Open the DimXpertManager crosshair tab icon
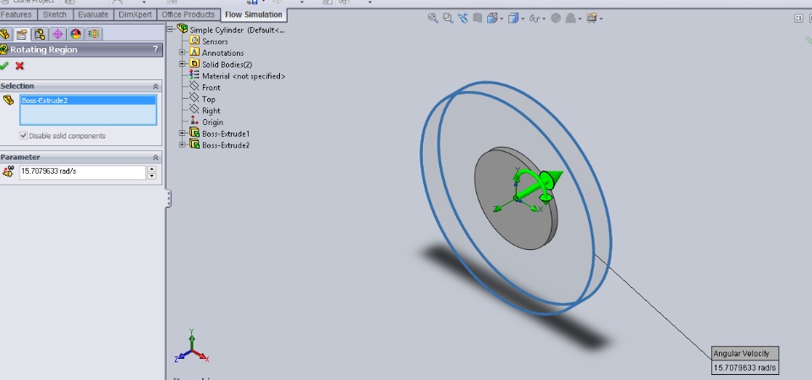This screenshot has width=812, height=380. [x=58, y=35]
